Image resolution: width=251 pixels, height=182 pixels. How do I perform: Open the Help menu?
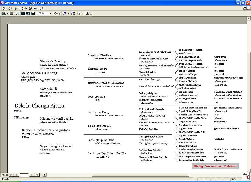(42, 8)
